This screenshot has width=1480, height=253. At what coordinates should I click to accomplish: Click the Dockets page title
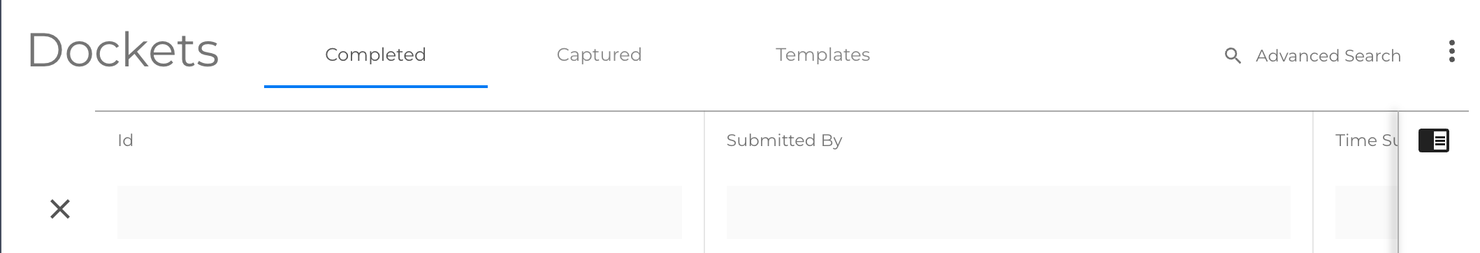point(123,50)
